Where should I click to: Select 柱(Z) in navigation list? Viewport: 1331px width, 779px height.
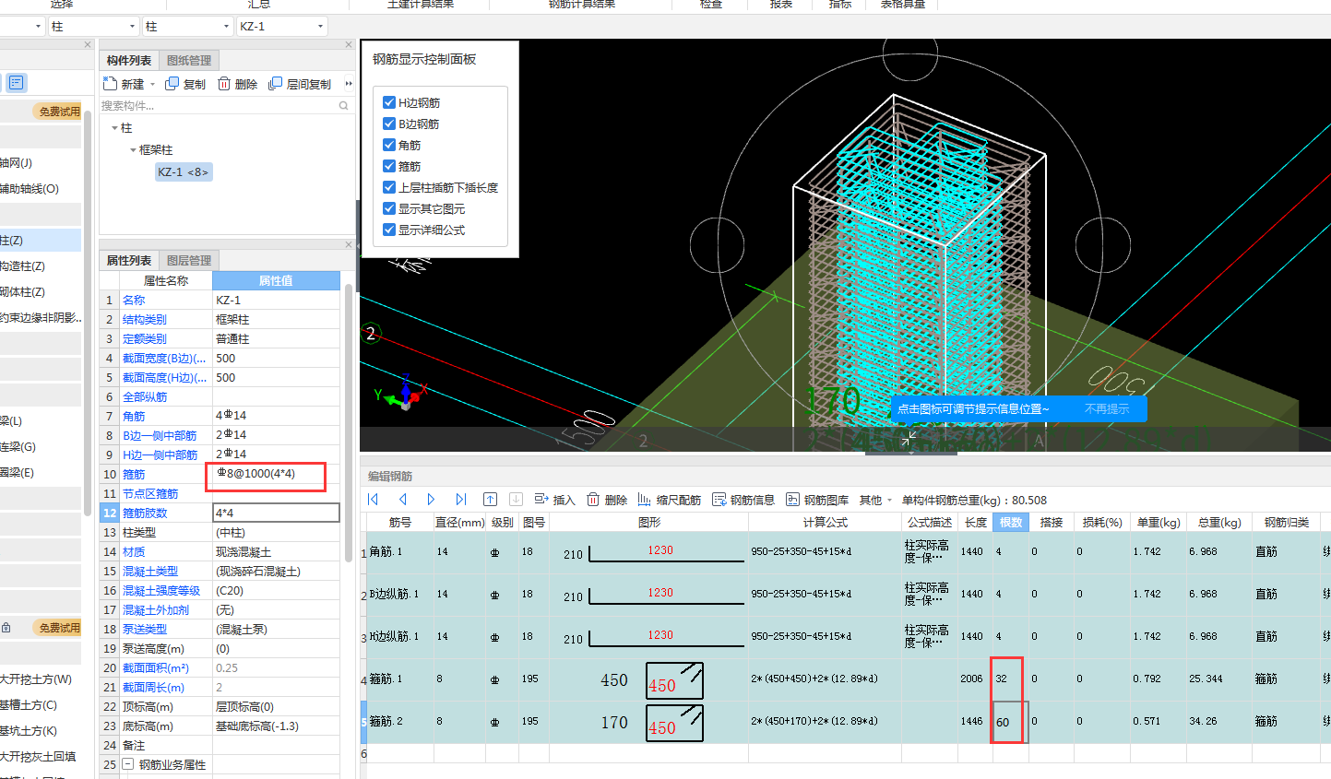coord(41,240)
